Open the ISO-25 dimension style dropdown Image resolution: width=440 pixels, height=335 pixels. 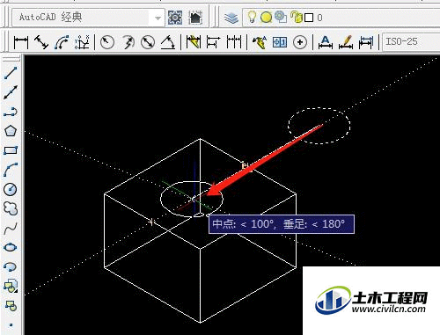click(411, 42)
